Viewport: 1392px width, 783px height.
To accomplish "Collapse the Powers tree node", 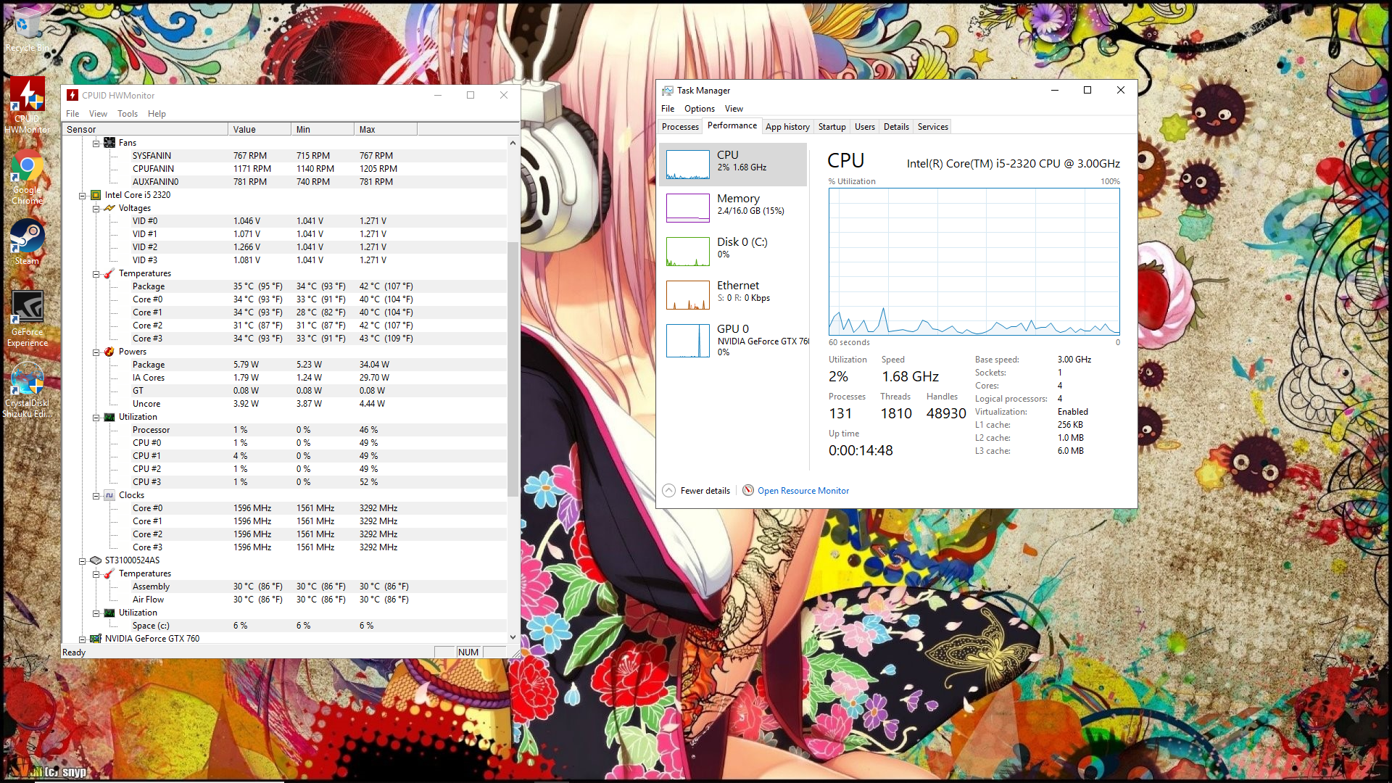I will coord(96,352).
